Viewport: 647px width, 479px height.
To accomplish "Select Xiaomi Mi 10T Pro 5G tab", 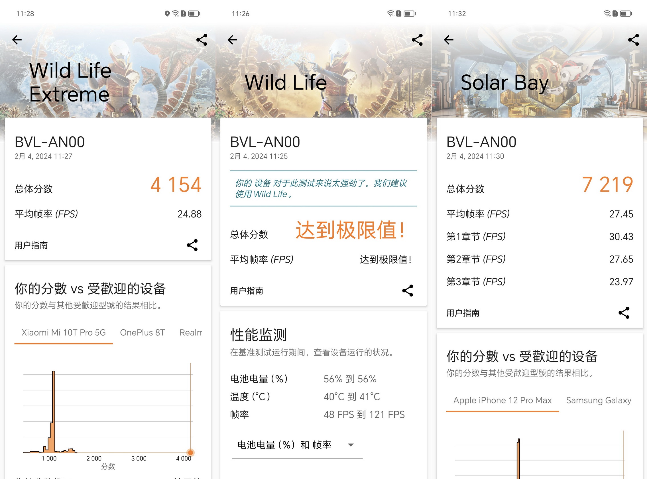I will pos(64,332).
